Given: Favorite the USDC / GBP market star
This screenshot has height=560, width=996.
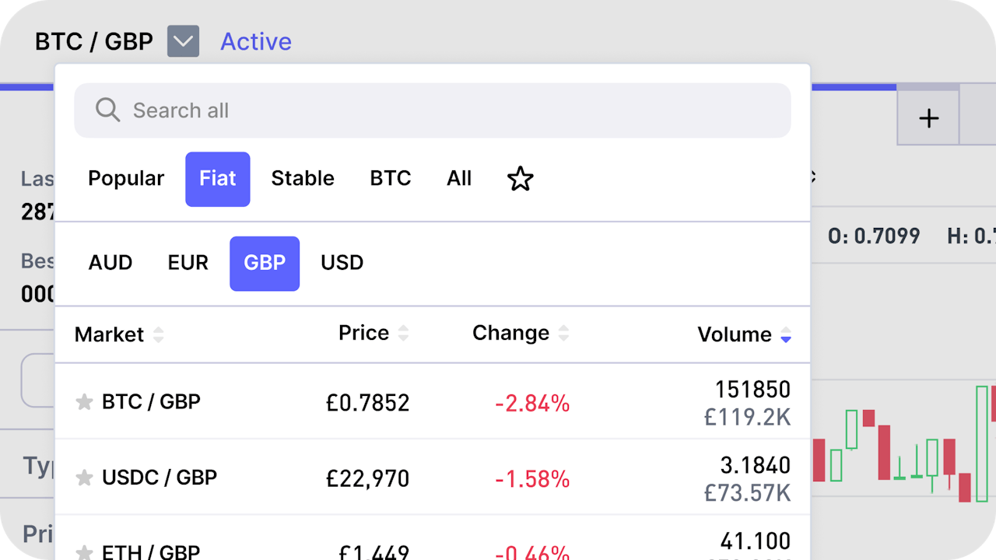Looking at the screenshot, I should pos(83,478).
